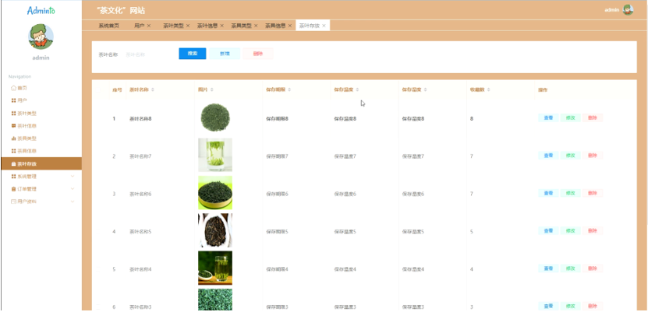This screenshot has height=312, width=648.
Task: Click the sidebar admin profile picture
Action: pos(41,37)
